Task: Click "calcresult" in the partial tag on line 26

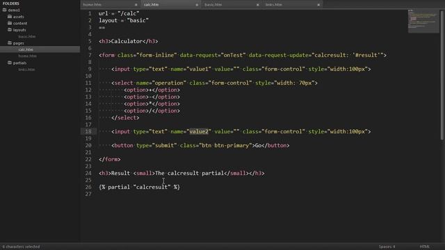Action: (152, 187)
